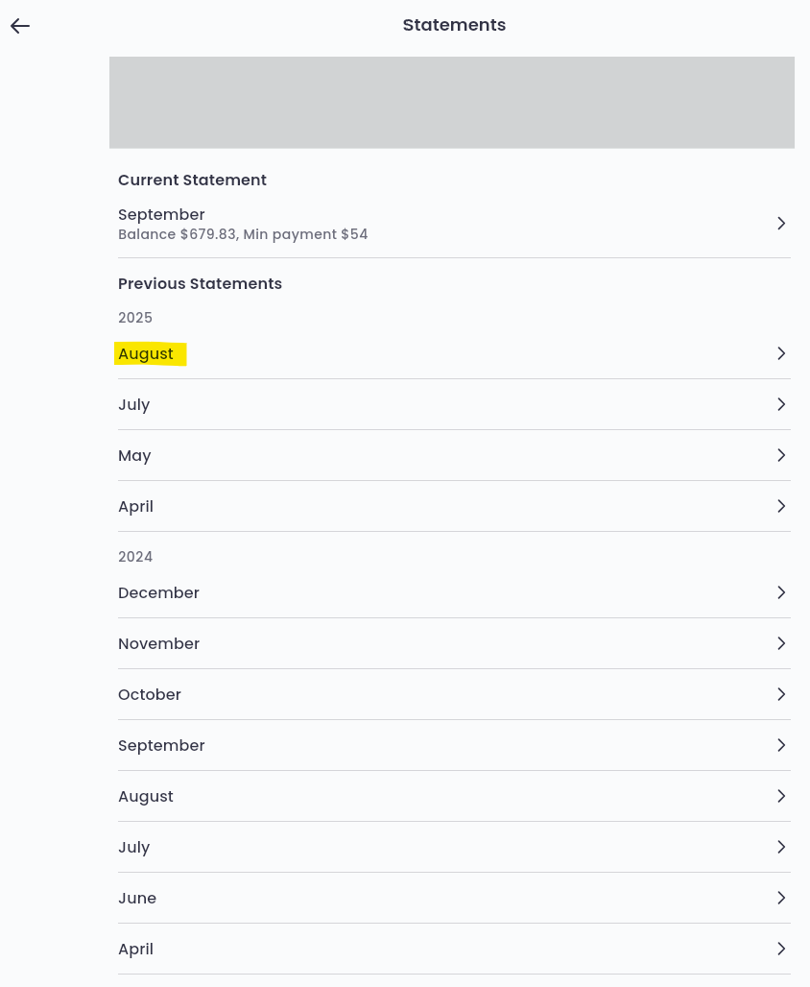Open the December 2024 statement
This screenshot has height=987, width=810.
158,593
